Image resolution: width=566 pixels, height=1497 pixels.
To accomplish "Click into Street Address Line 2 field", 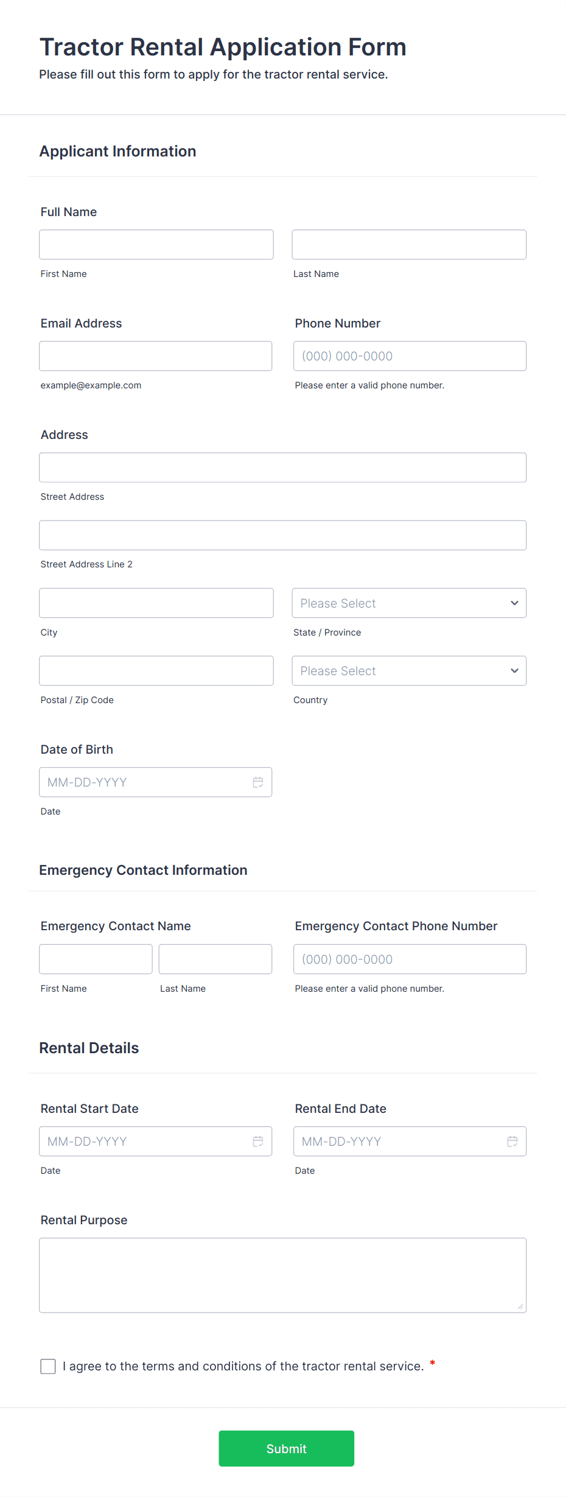I will [283, 535].
